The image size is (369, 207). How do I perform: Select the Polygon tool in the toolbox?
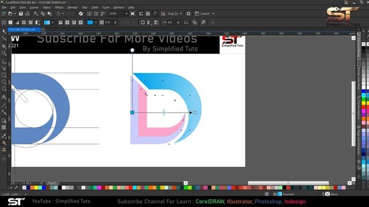(4, 89)
